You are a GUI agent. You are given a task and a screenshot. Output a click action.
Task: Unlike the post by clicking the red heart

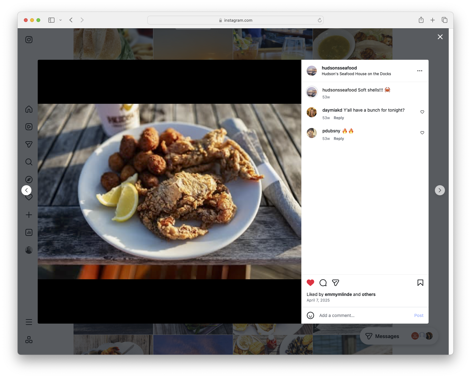pos(310,283)
